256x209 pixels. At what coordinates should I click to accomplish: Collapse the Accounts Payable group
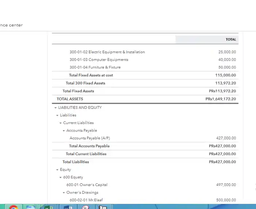(64, 131)
